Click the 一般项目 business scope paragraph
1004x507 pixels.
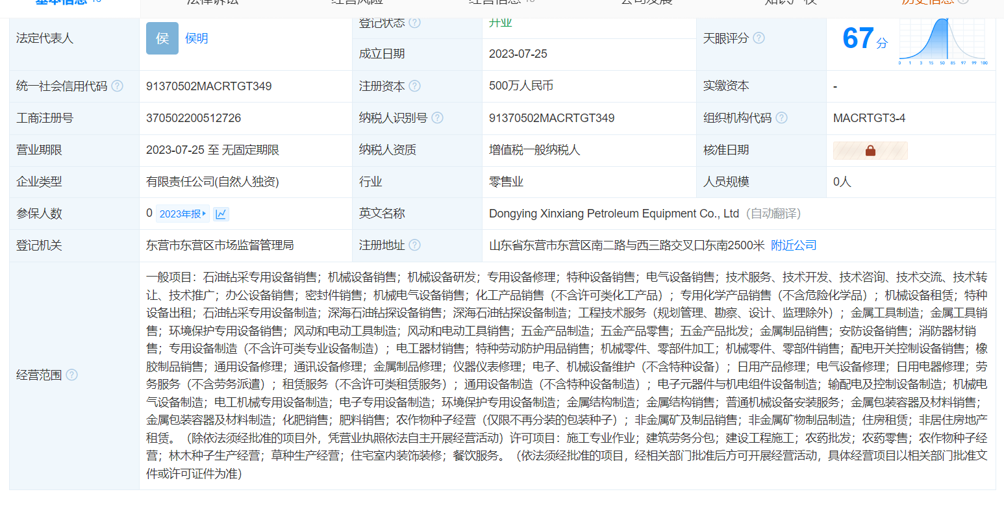[x=567, y=375]
